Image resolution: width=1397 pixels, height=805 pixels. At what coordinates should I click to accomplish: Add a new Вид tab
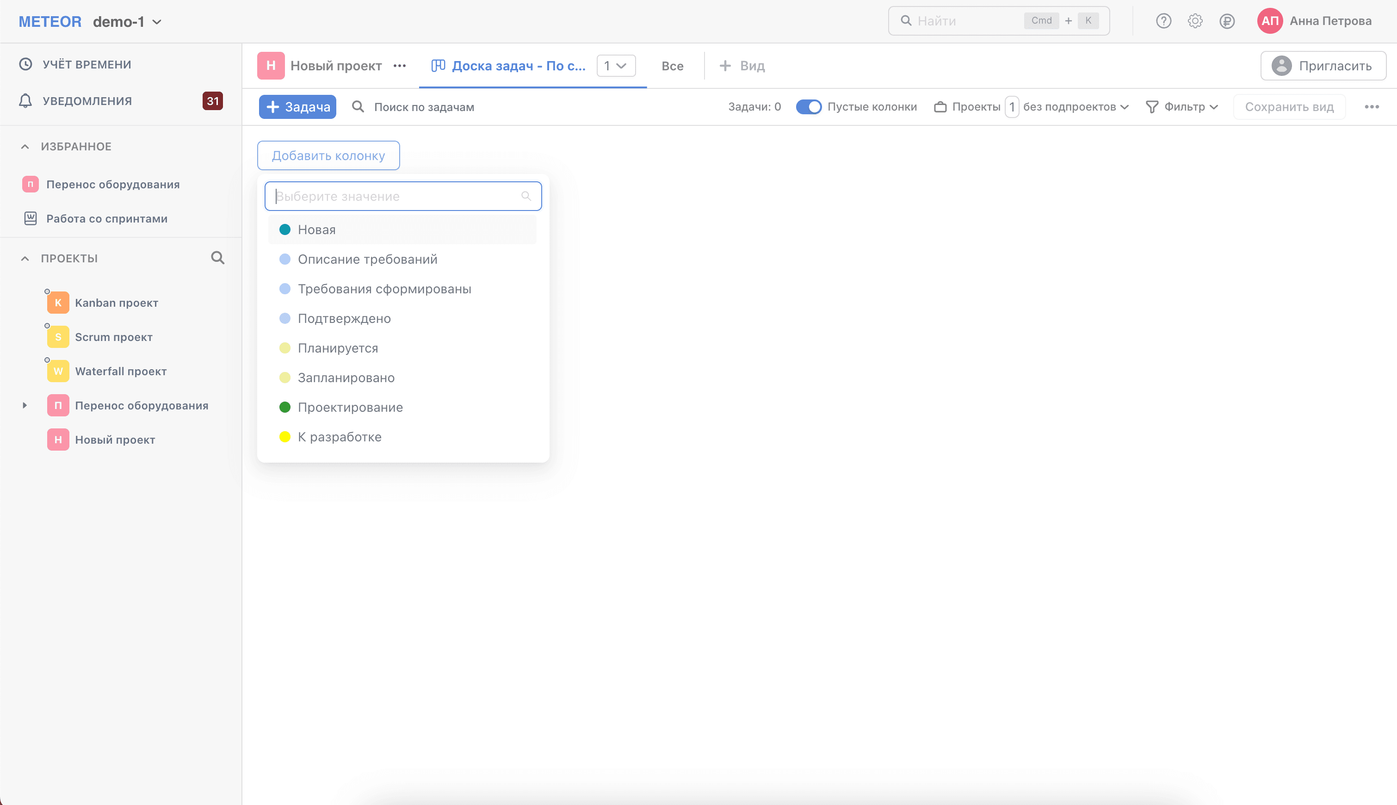742,66
